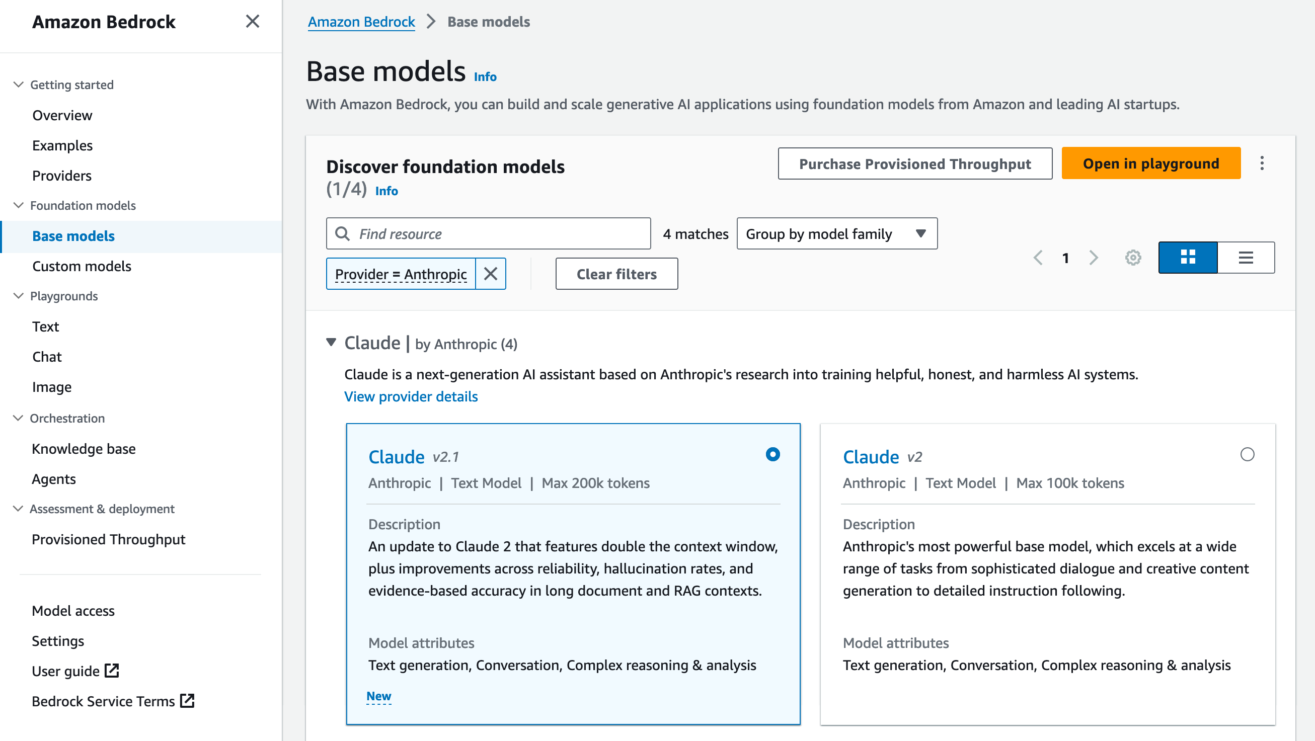Click the search magnifier icon
1315x741 pixels.
(x=343, y=234)
